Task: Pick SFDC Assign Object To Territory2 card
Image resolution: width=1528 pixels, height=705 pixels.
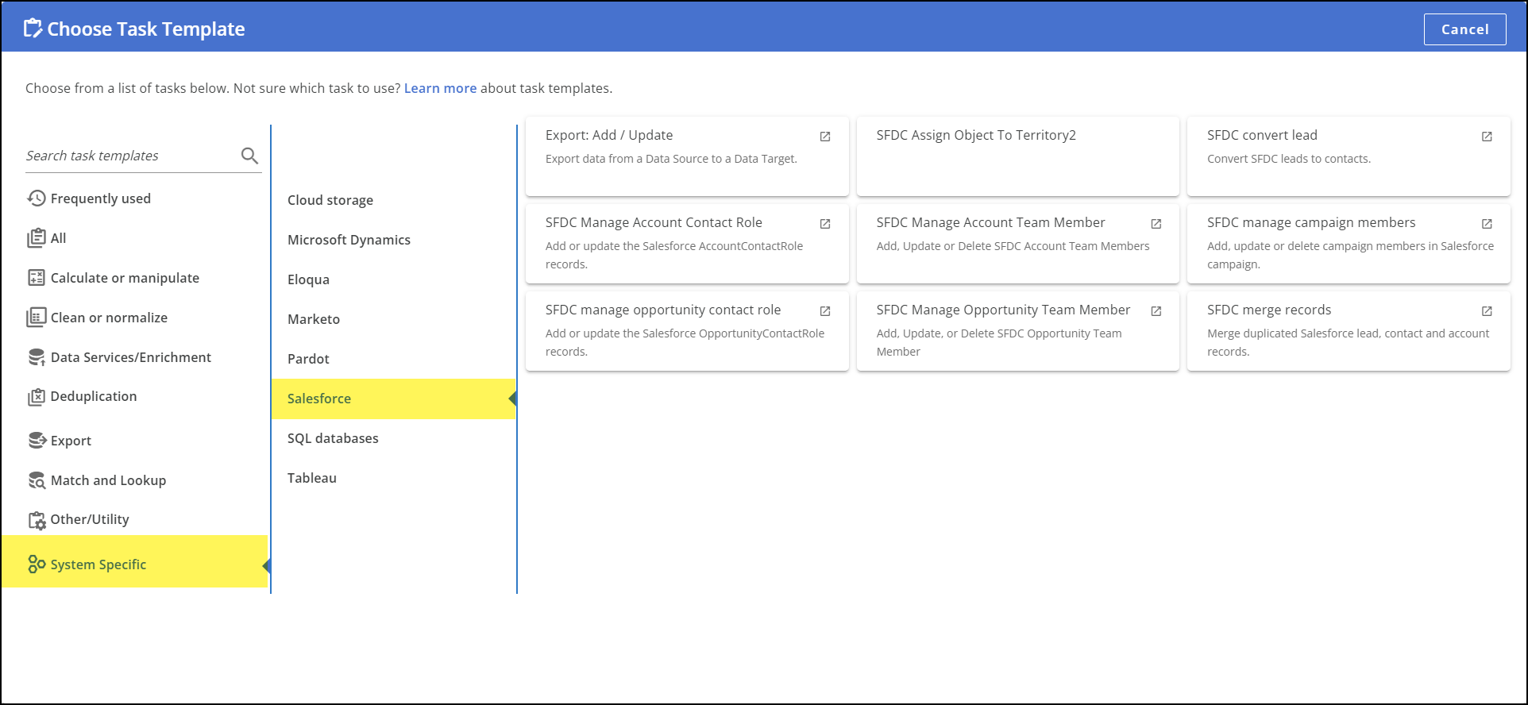Action: [x=1017, y=156]
